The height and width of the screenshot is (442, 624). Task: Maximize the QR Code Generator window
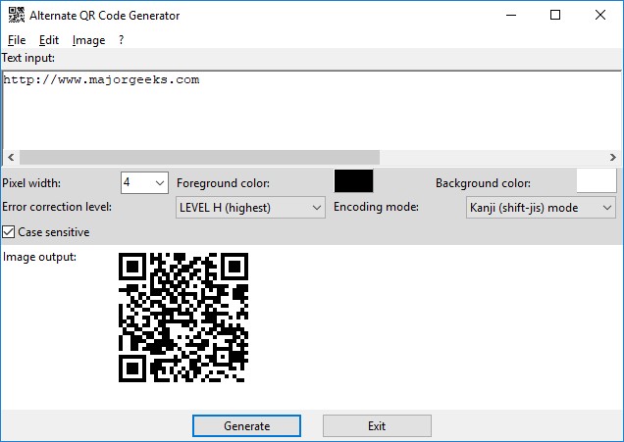coord(555,15)
